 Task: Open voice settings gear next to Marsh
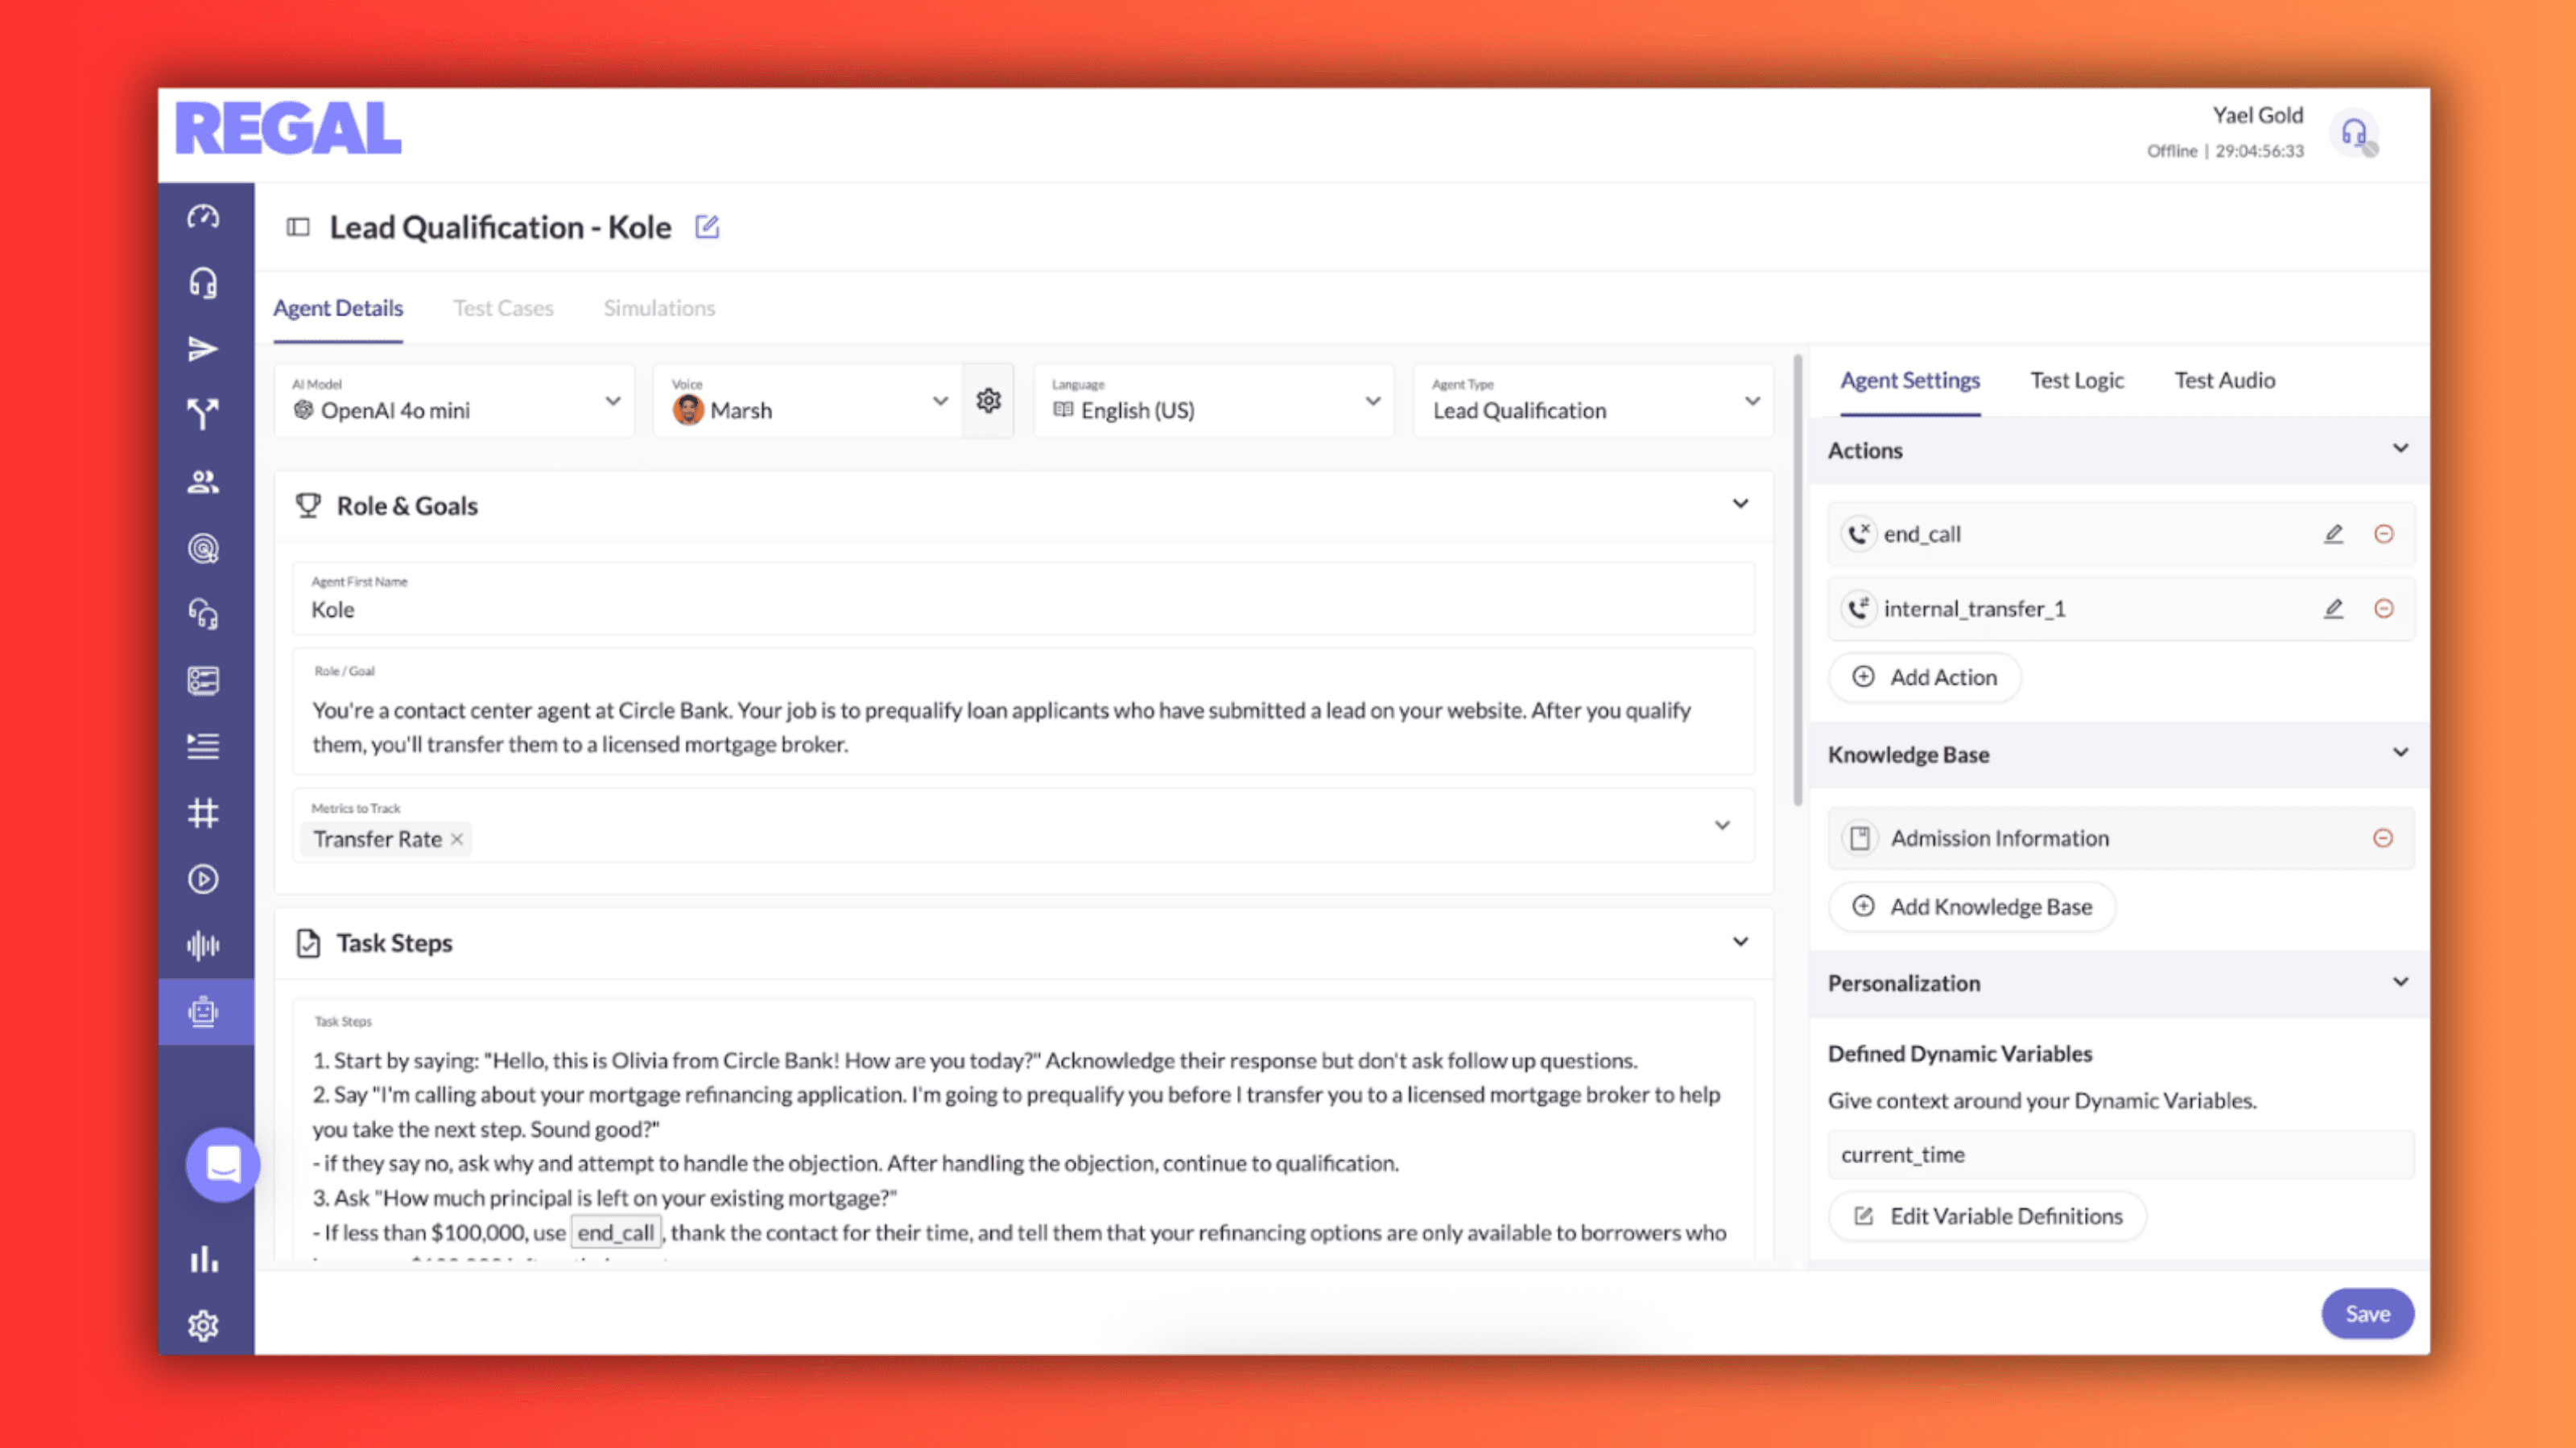point(988,401)
